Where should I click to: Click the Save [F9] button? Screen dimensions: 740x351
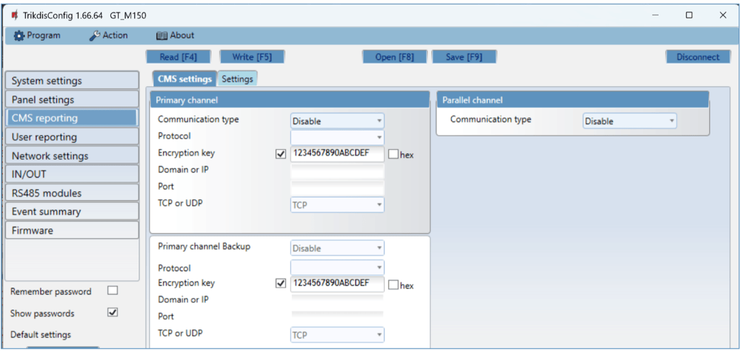(463, 57)
